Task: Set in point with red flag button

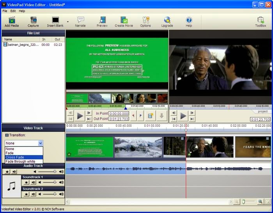Action: click(133, 116)
